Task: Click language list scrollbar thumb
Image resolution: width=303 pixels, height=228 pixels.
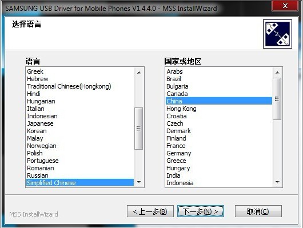Action: [x=138, y=129]
